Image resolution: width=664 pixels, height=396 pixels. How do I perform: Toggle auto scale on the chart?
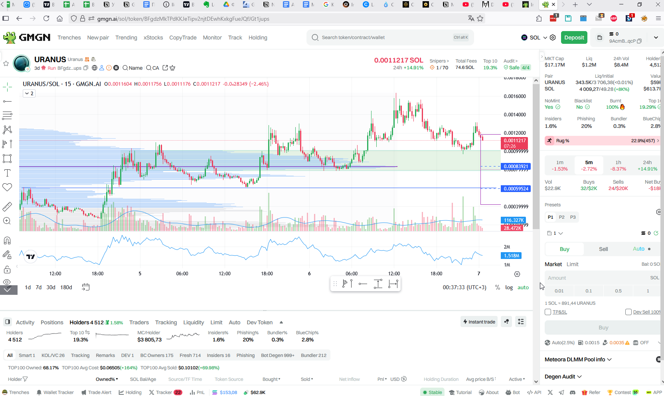click(523, 287)
